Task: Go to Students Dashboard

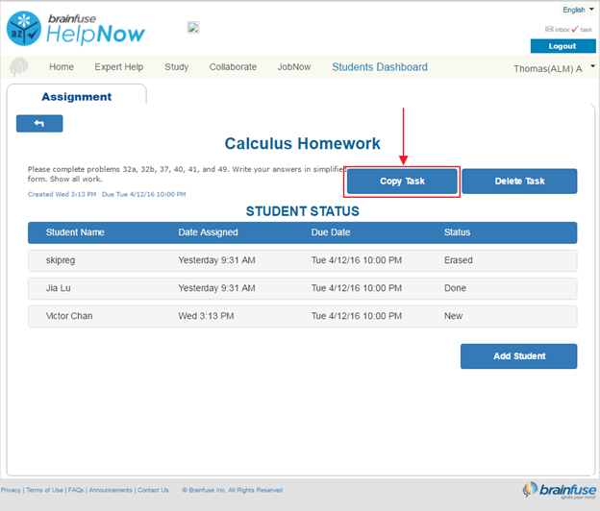Action: click(x=379, y=67)
